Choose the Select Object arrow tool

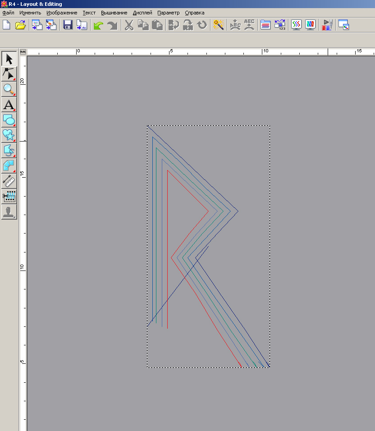point(9,59)
